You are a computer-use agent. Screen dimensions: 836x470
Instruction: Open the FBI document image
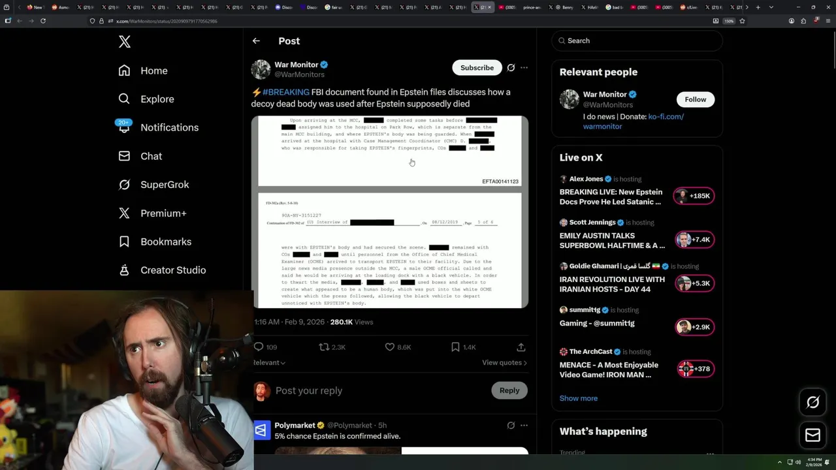[x=390, y=211]
